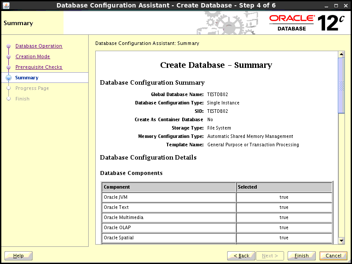Click the Finish step in the sidebar

[22, 99]
